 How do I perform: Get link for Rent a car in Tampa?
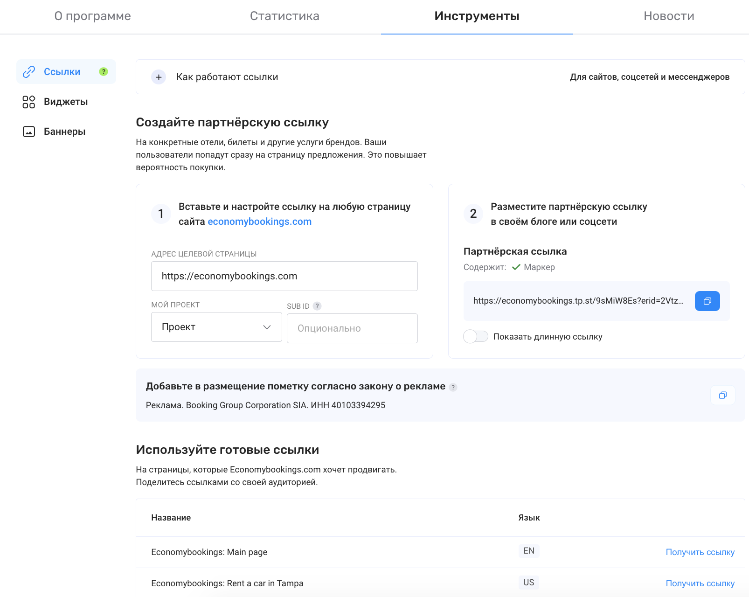[x=700, y=583]
